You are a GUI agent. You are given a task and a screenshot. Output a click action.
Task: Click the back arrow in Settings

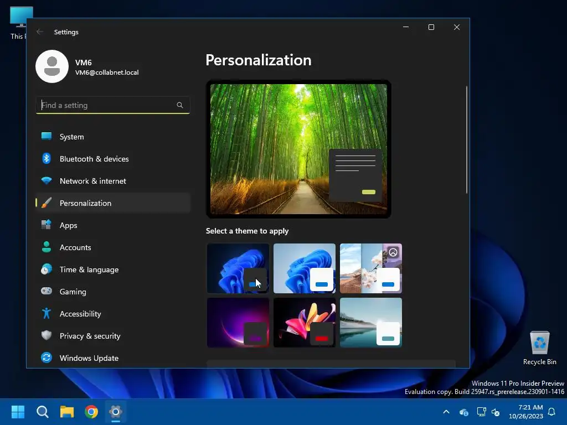click(x=40, y=32)
